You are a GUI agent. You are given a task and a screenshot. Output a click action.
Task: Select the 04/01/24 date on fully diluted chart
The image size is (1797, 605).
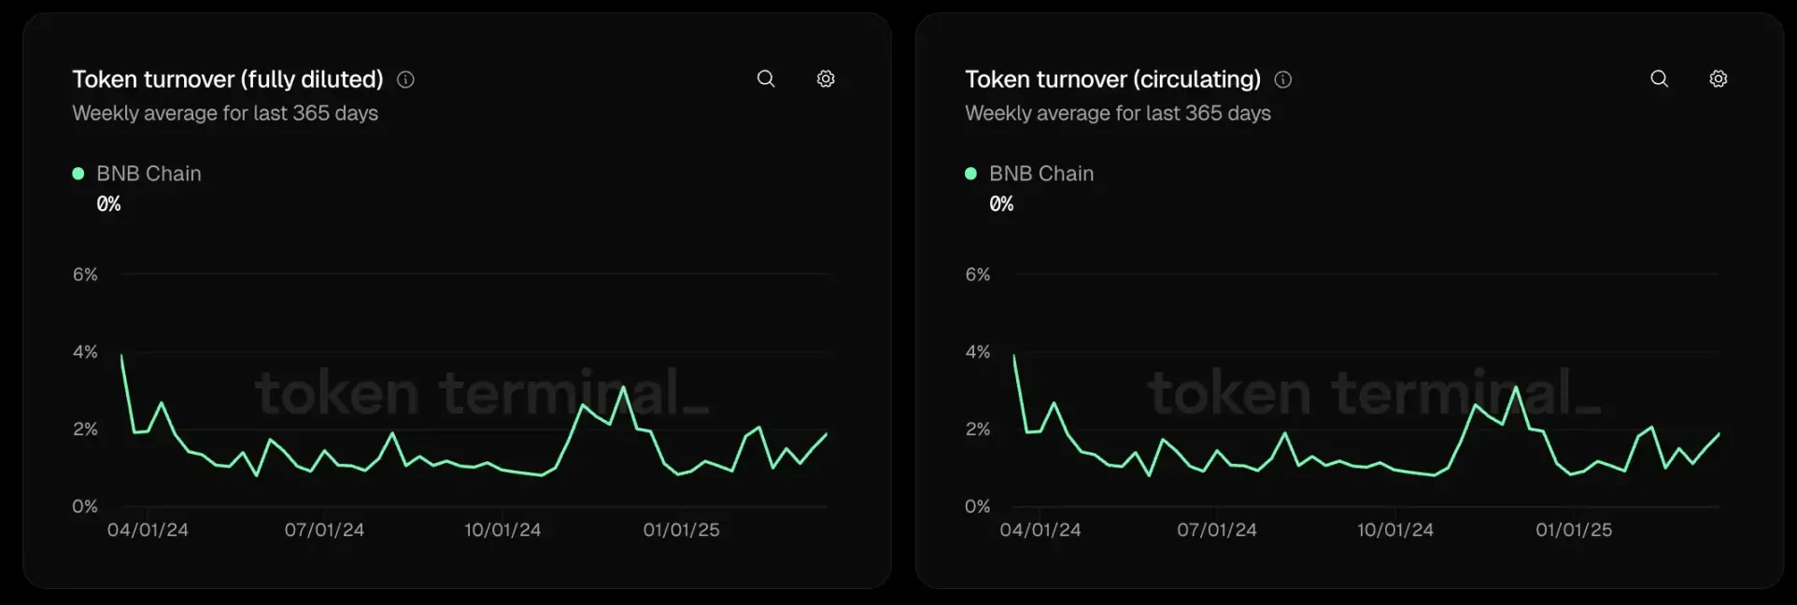[148, 529]
